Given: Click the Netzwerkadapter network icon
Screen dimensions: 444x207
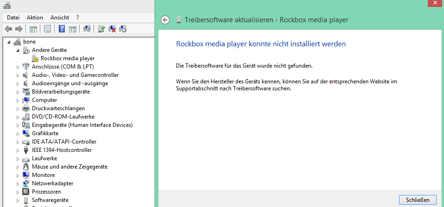Looking at the screenshot, I should tap(26, 183).
